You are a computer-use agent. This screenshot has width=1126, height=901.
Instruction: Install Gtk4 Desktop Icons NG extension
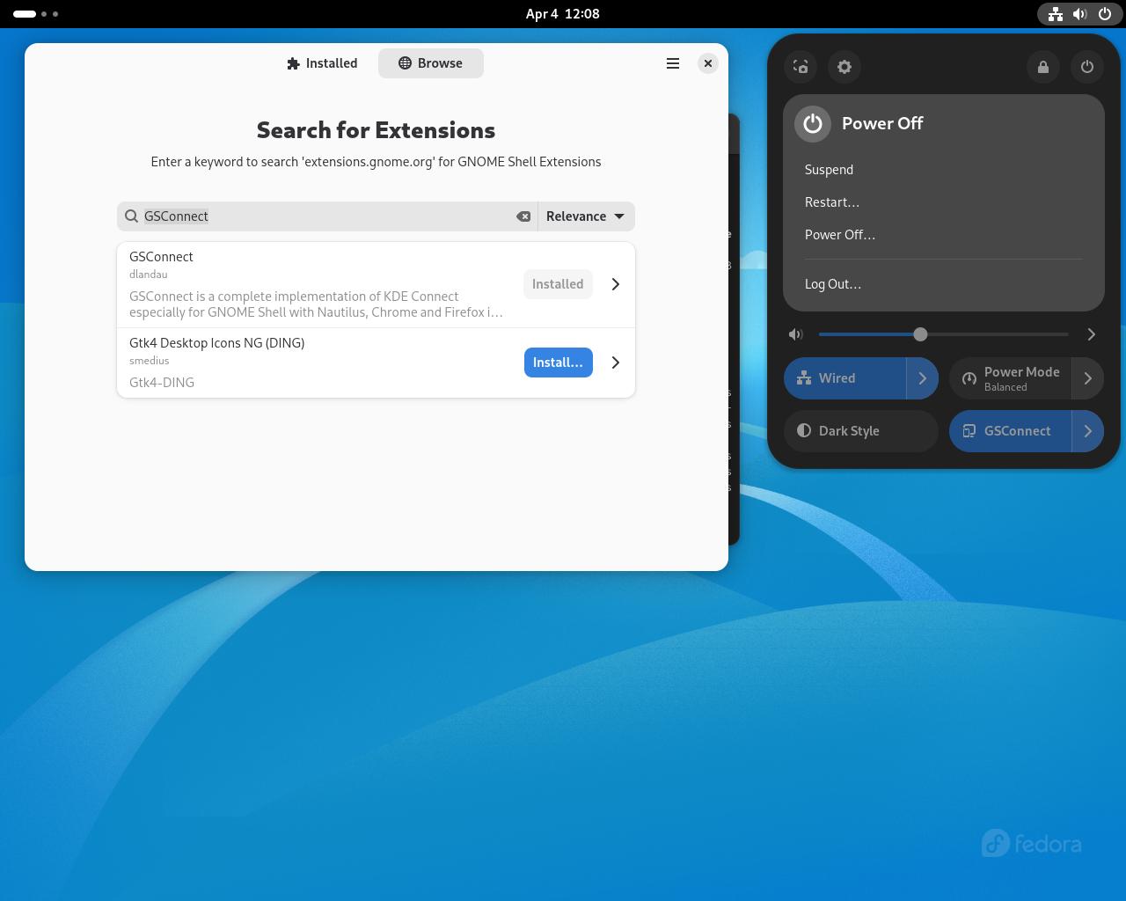coord(559,363)
